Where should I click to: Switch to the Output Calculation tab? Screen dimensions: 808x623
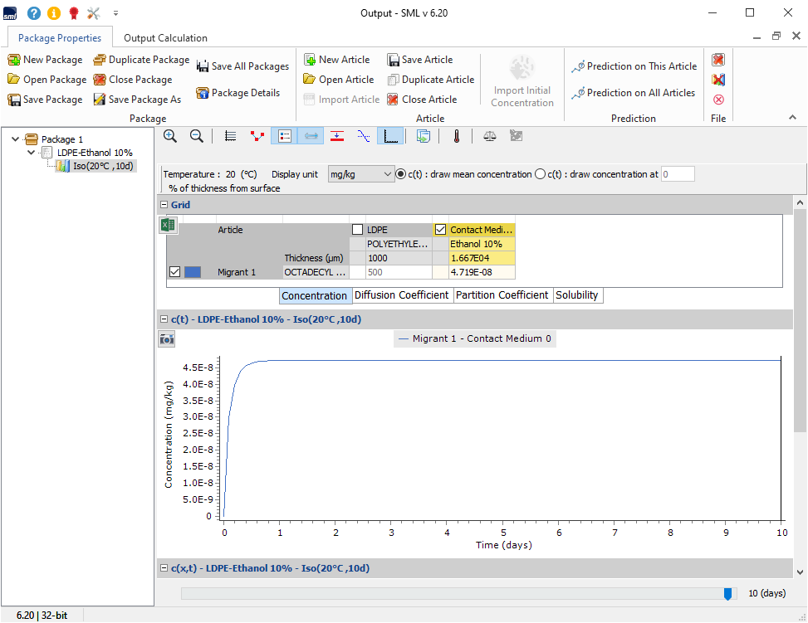[165, 37]
